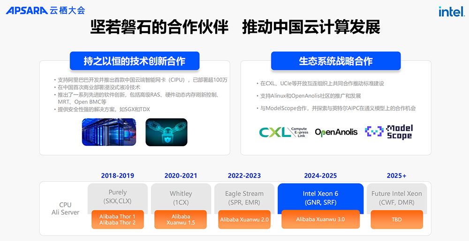
Task: Click the 2024-2025 timeline label
Action: point(320,176)
